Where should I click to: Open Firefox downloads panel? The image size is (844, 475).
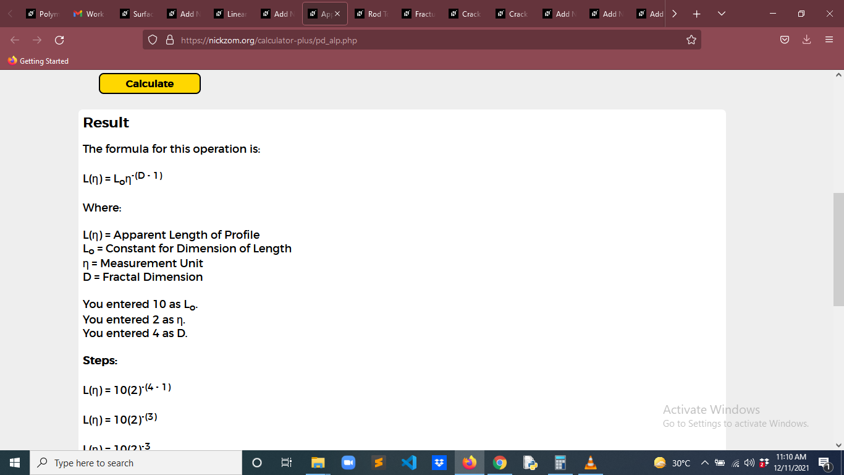(806, 40)
